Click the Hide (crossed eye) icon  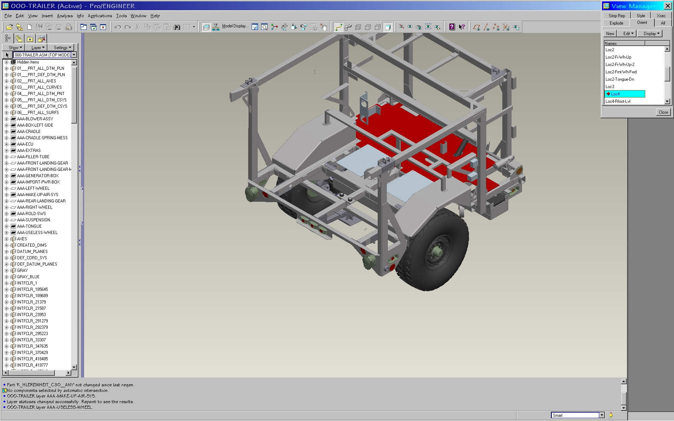click(x=401, y=27)
